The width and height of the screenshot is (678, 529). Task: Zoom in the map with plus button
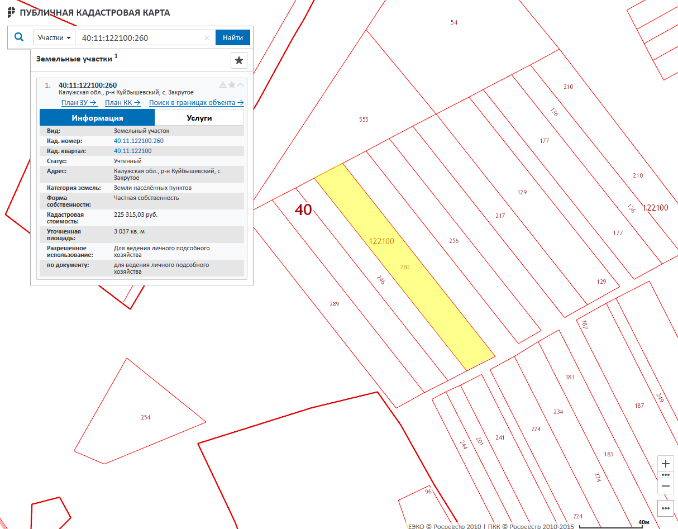[665, 464]
